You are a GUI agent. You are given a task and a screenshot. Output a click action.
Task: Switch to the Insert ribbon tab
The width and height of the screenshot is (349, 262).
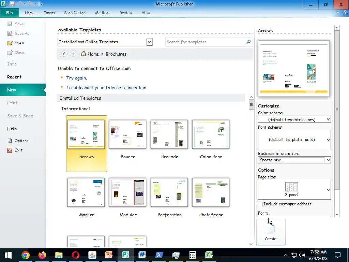point(49,13)
